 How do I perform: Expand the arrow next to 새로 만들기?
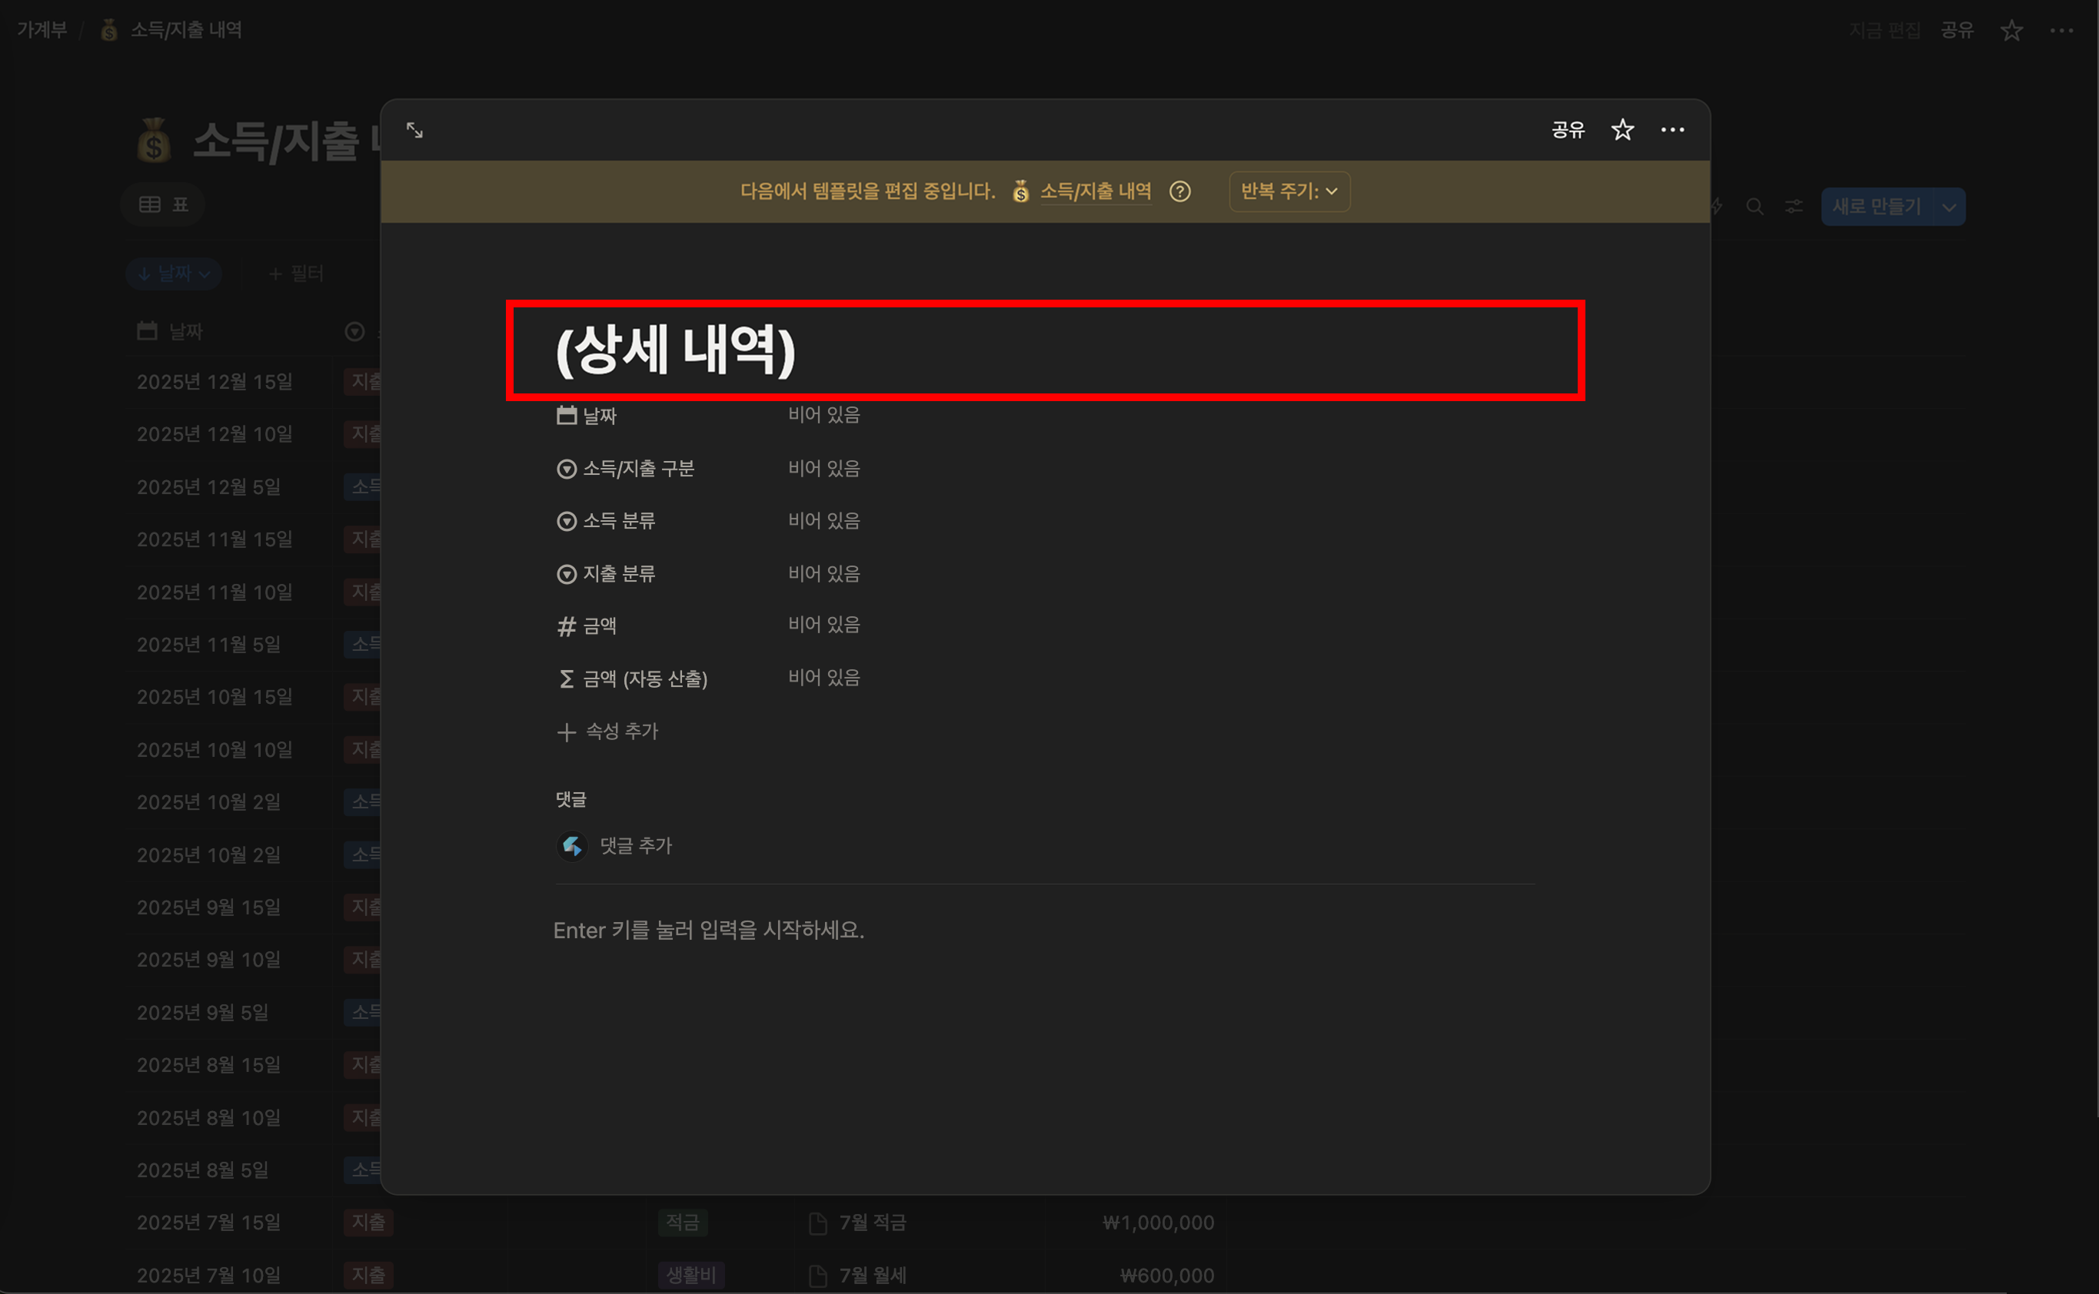pyautogui.click(x=1948, y=207)
